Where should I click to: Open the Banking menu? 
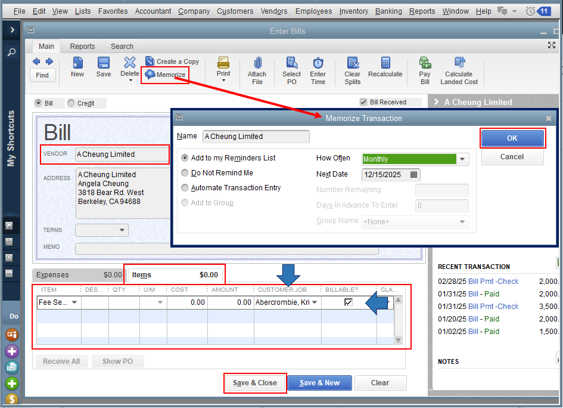tap(388, 11)
